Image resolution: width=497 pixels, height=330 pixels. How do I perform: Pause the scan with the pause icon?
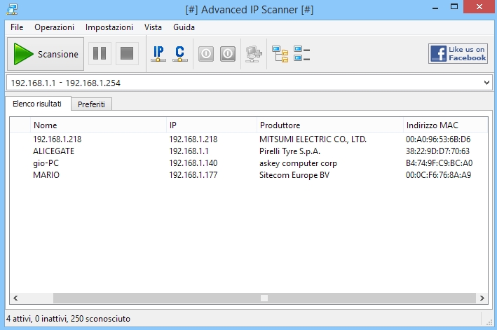[100, 53]
